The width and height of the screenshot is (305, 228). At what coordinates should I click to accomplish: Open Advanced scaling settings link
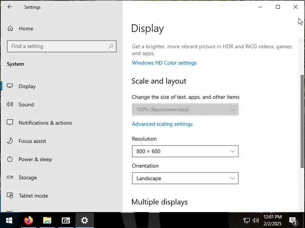tap(162, 124)
